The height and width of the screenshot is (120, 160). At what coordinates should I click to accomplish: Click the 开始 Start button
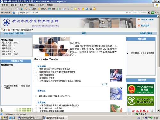[4, 118]
